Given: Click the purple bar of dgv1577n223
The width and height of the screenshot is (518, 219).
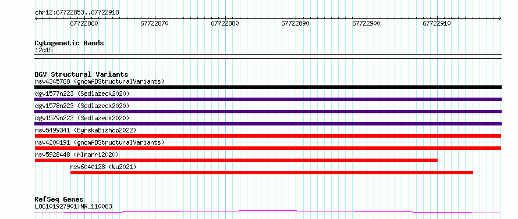Looking at the screenshot, I should 268,99.
